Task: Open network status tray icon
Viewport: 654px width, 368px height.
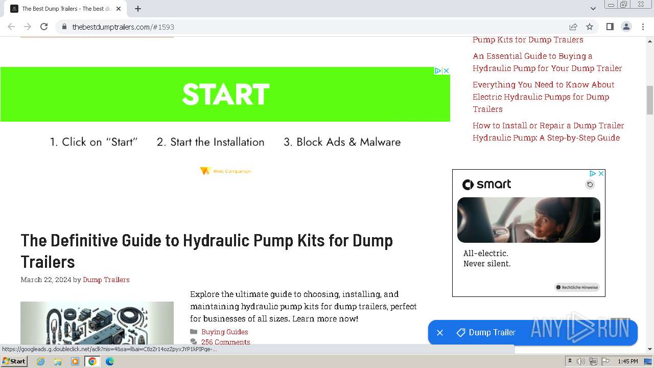Action: (593, 361)
